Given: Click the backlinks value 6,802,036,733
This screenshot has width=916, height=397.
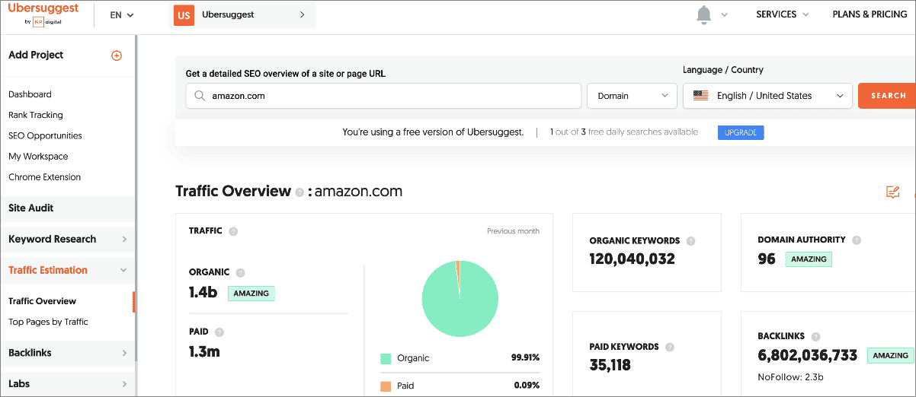Looking at the screenshot, I should click(x=808, y=355).
